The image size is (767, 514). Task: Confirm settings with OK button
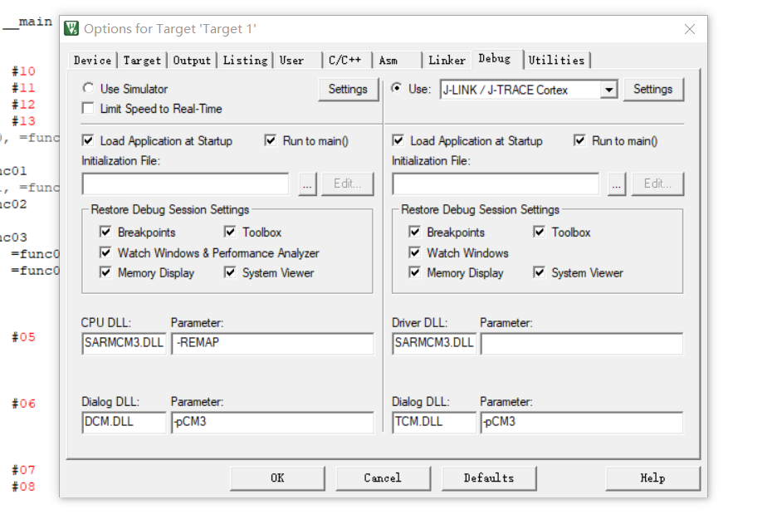[x=277, y=478]
